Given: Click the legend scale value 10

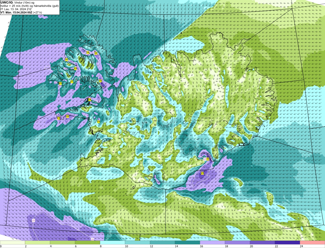Looking at the screenshot, I should [126, 246].
